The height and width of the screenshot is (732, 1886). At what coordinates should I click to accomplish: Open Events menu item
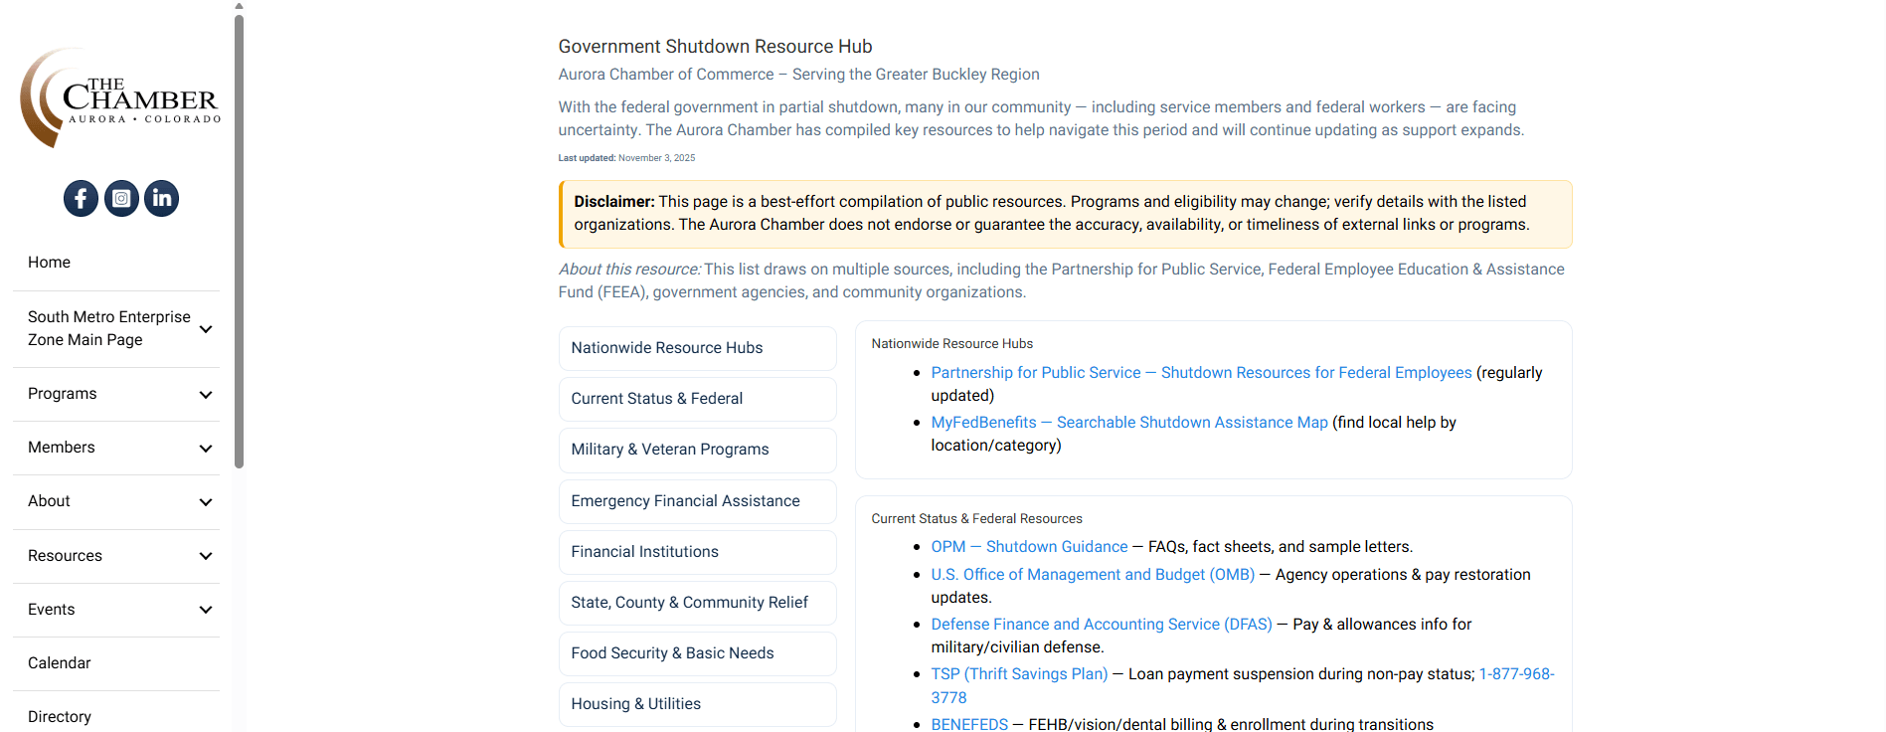(x=52, y=610)
